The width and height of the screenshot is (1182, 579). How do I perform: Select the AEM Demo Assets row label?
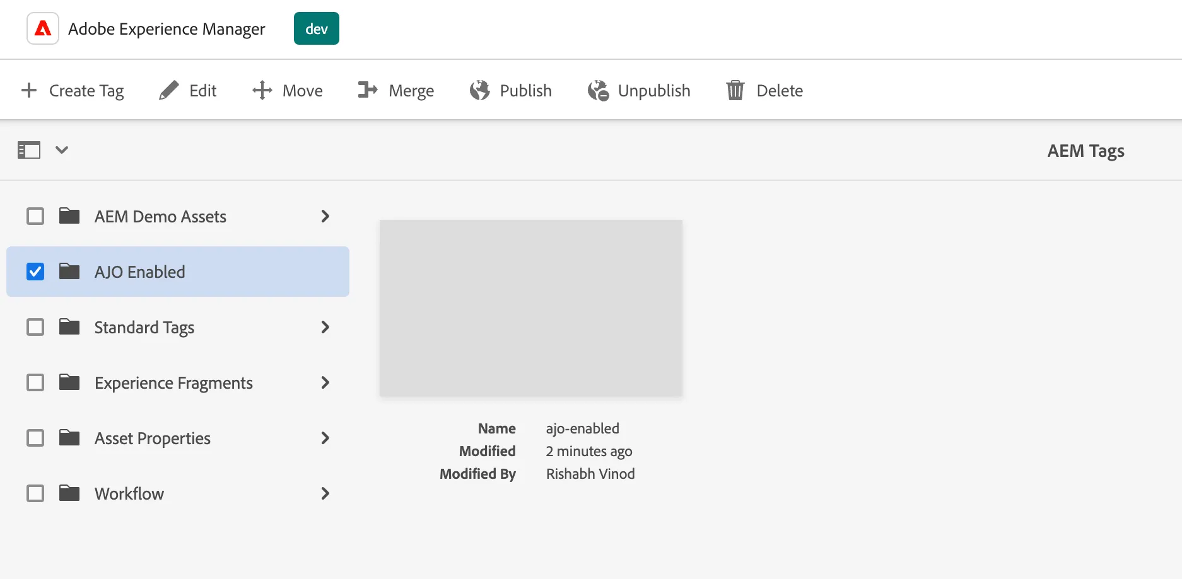160,217
